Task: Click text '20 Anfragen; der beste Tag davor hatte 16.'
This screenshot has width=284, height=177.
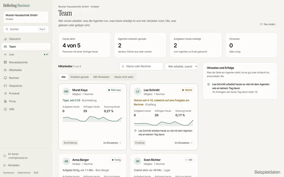Action: [235, 92]
